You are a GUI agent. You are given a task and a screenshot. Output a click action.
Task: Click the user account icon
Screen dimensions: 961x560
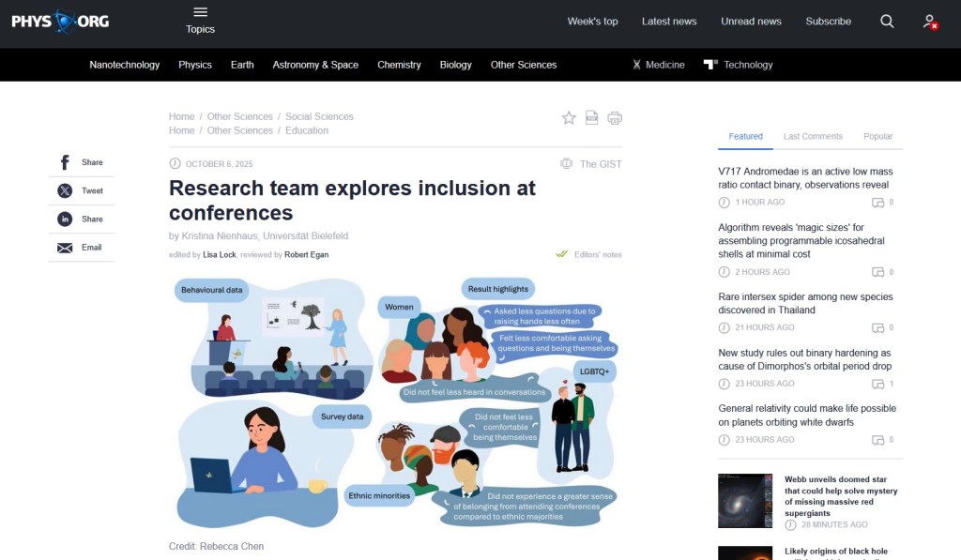point(929,22)
